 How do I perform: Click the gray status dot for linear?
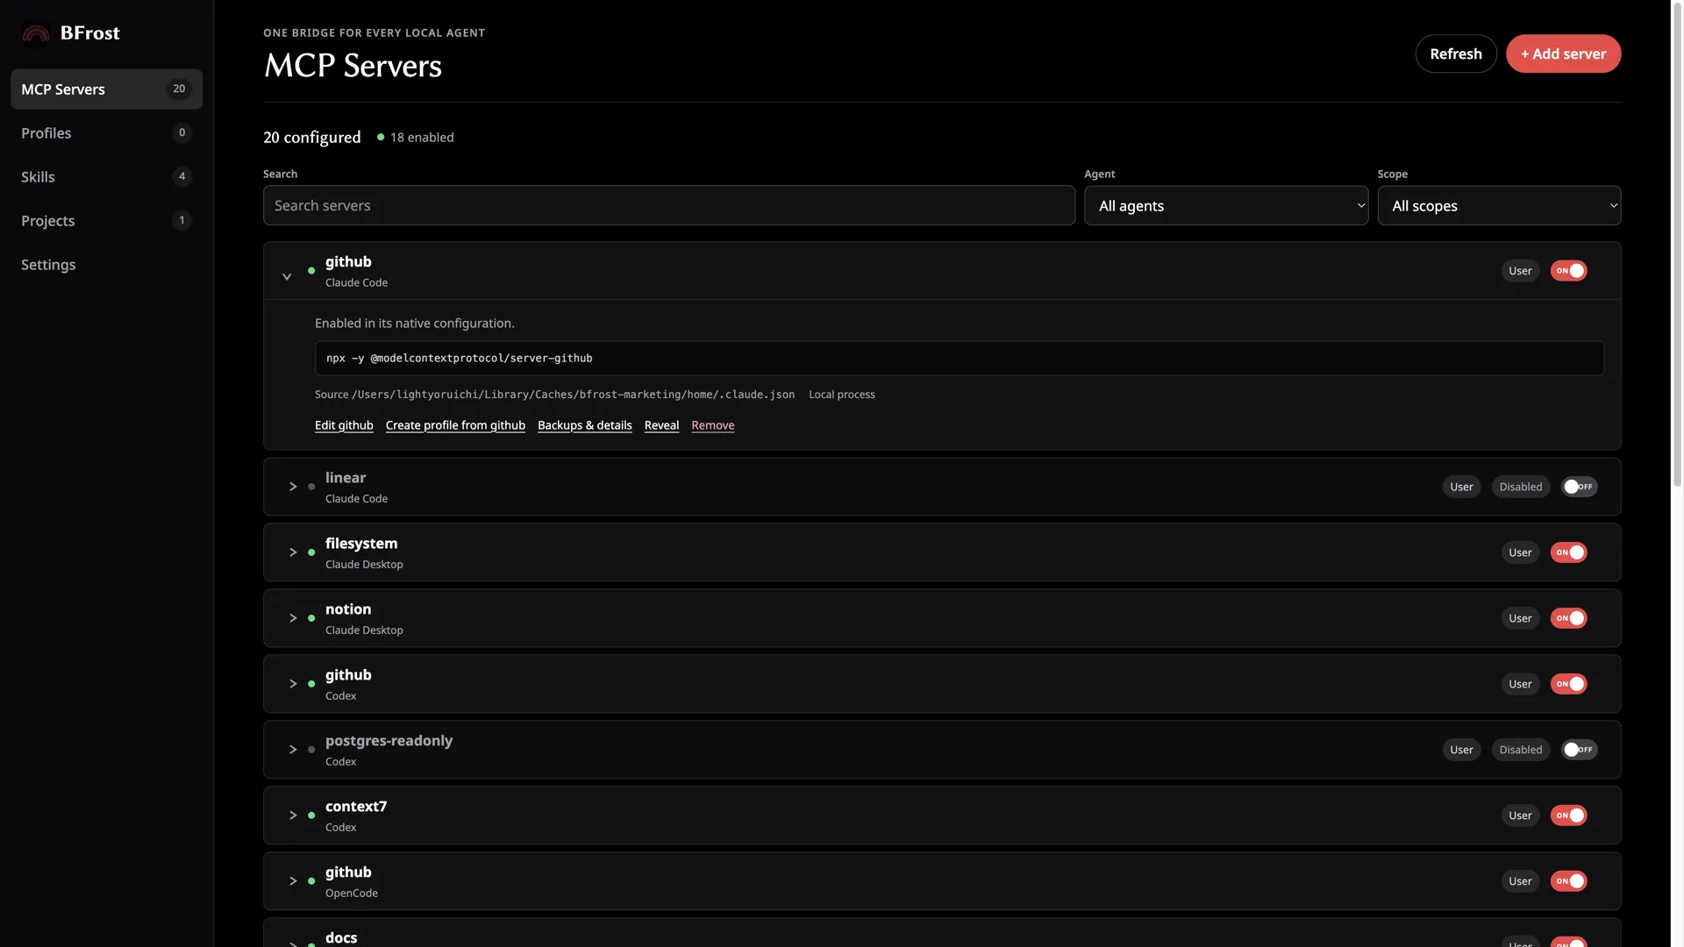tap(311, 487)
